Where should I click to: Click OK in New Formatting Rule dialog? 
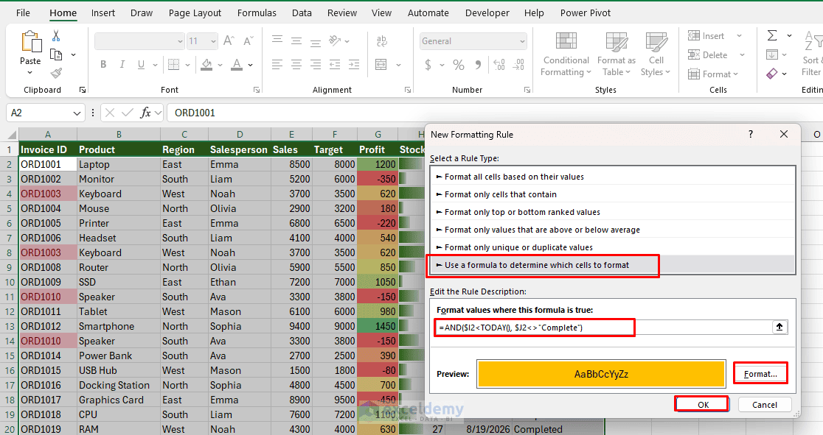click(703, 405)
